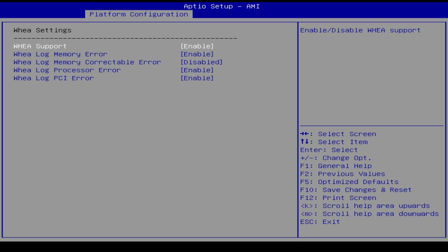Open Whea Log Memory Correctable Error setting

[x=87, y=62]
